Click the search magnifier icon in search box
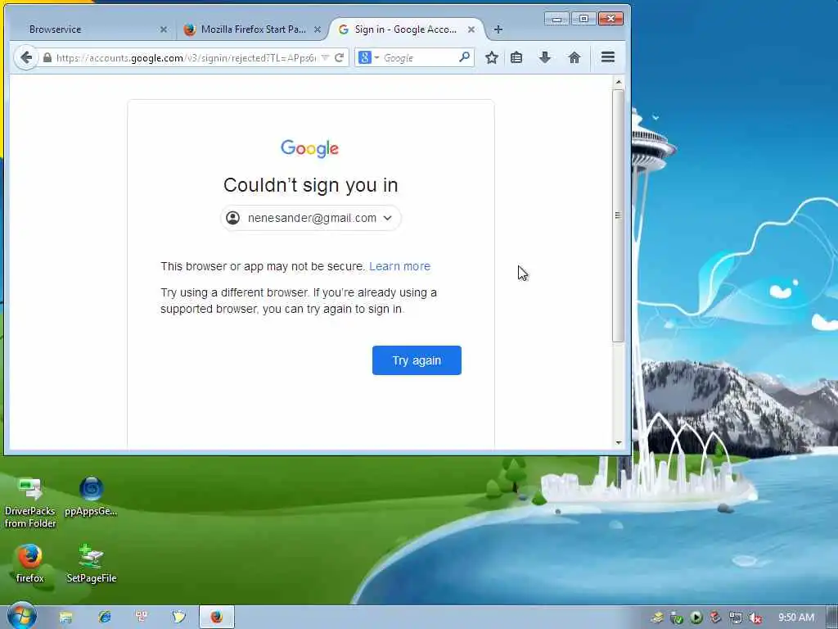 click(465, 57)
